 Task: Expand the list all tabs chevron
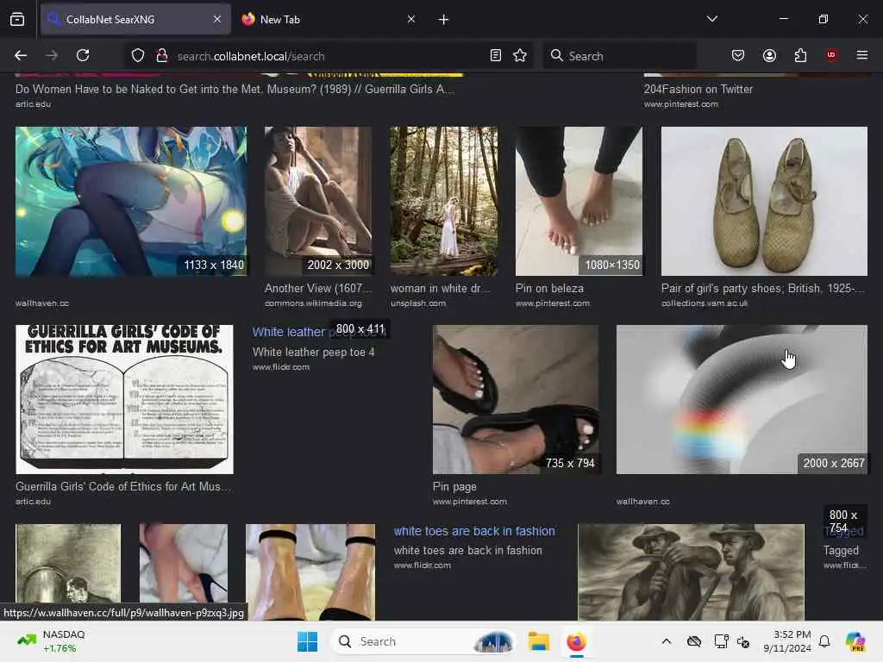711,19
